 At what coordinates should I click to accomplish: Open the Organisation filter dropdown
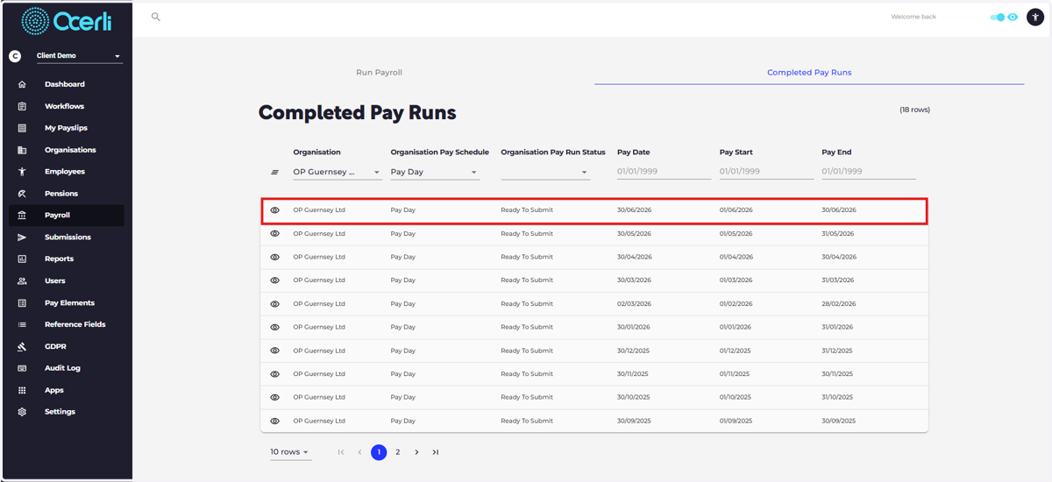click(x=337, y=172)
